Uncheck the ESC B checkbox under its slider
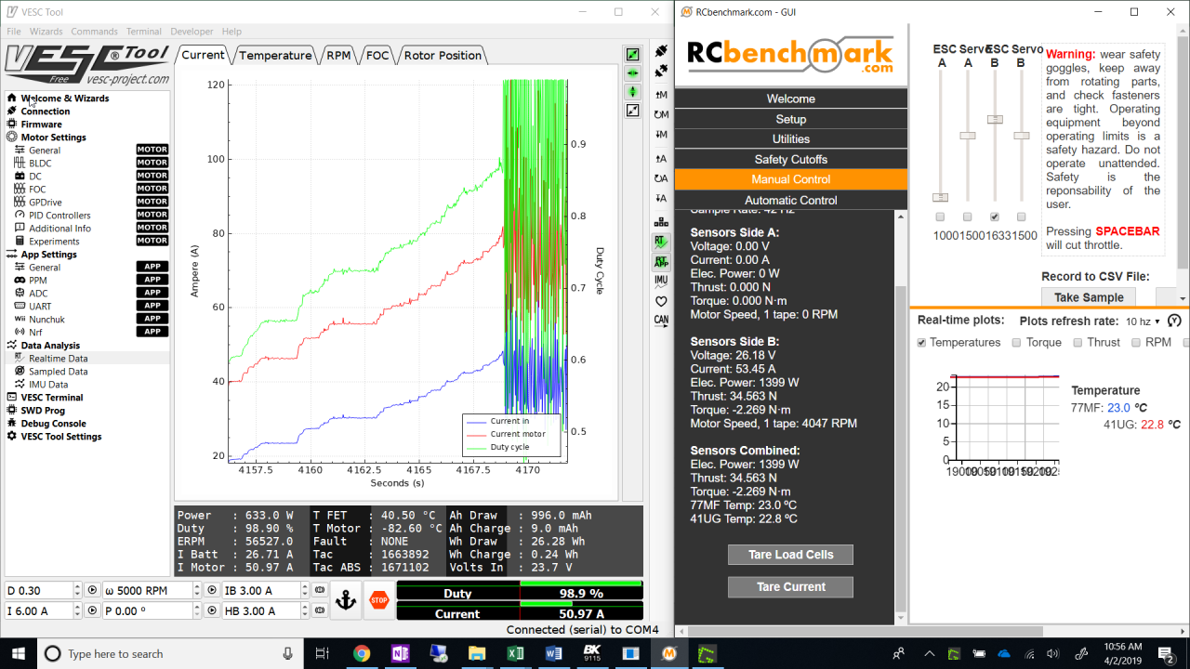1190x669 pixels. coord(995,217)
